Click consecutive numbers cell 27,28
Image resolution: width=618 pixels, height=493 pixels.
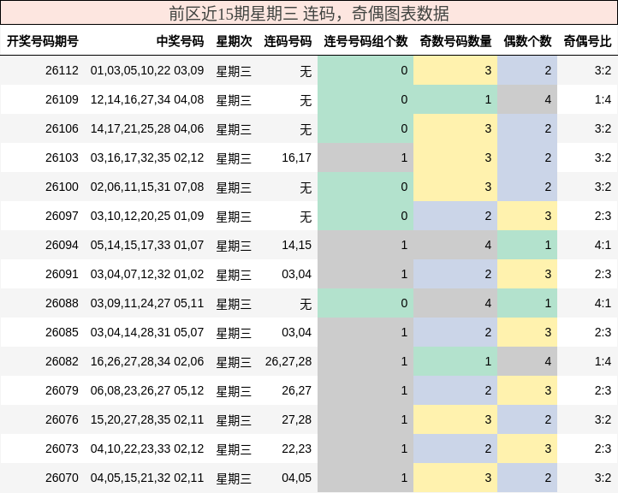point(297,419)
